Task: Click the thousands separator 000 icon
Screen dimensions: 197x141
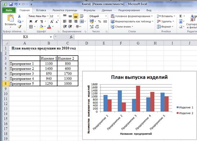Action: [x=105, y=22]
